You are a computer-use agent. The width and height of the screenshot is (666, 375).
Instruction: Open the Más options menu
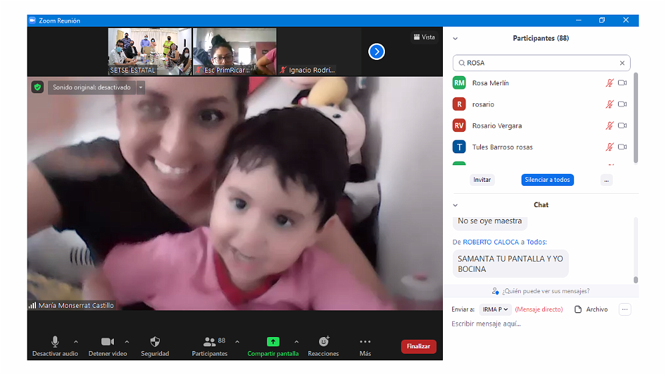(x=365, y=342)
